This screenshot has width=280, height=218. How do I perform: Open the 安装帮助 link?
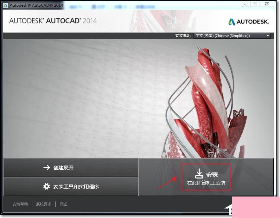pos(20,204)
